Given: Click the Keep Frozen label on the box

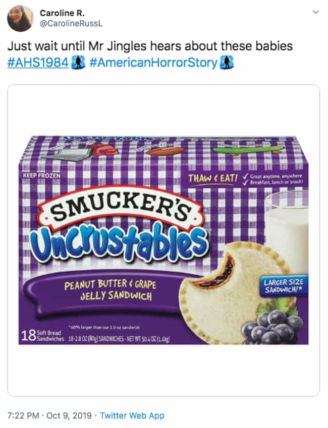Looking at the screenshot, I should (41, 175).
